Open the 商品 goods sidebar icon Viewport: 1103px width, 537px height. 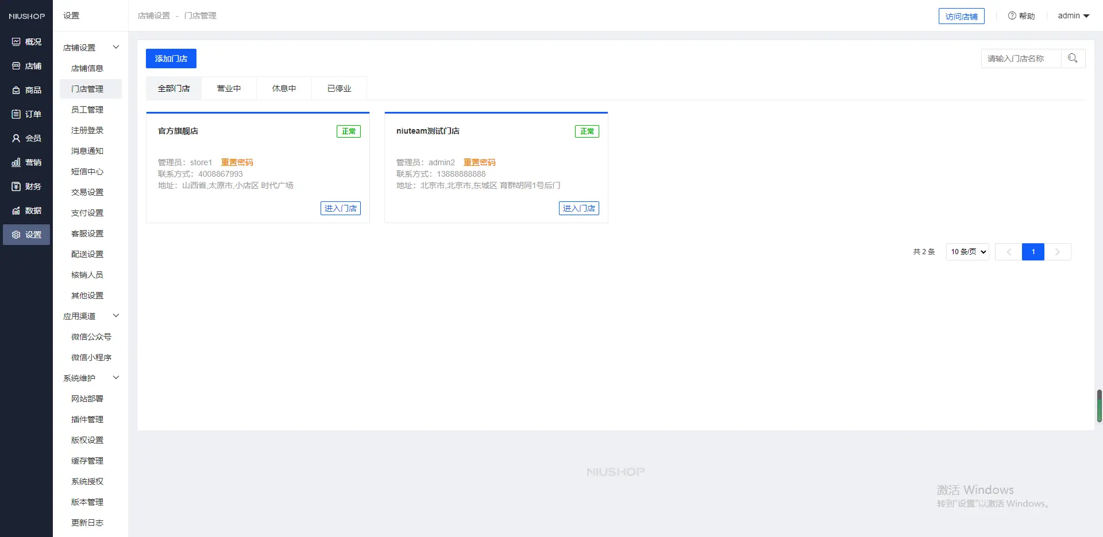click(x=16, y=90)
